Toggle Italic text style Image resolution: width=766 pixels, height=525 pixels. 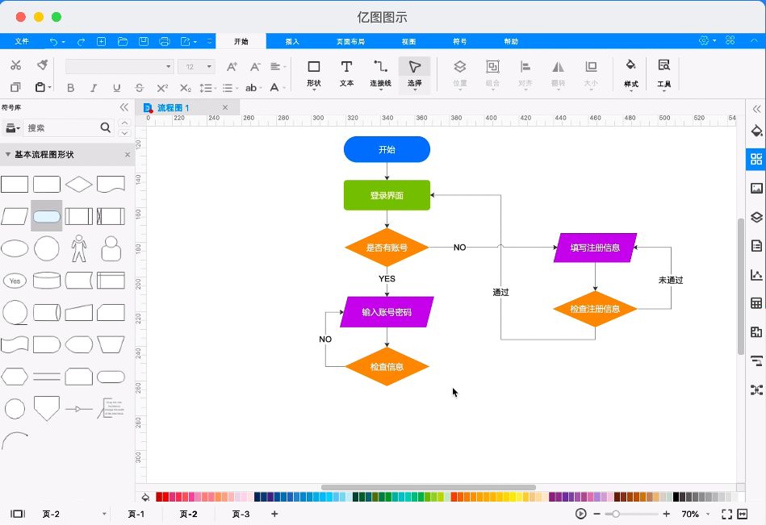(94, 88)
